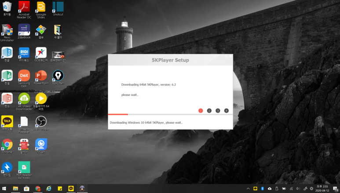Screen dimensions: 340x193
Task: Open the GOE Messenger shortcut
Action: point(41,54)
